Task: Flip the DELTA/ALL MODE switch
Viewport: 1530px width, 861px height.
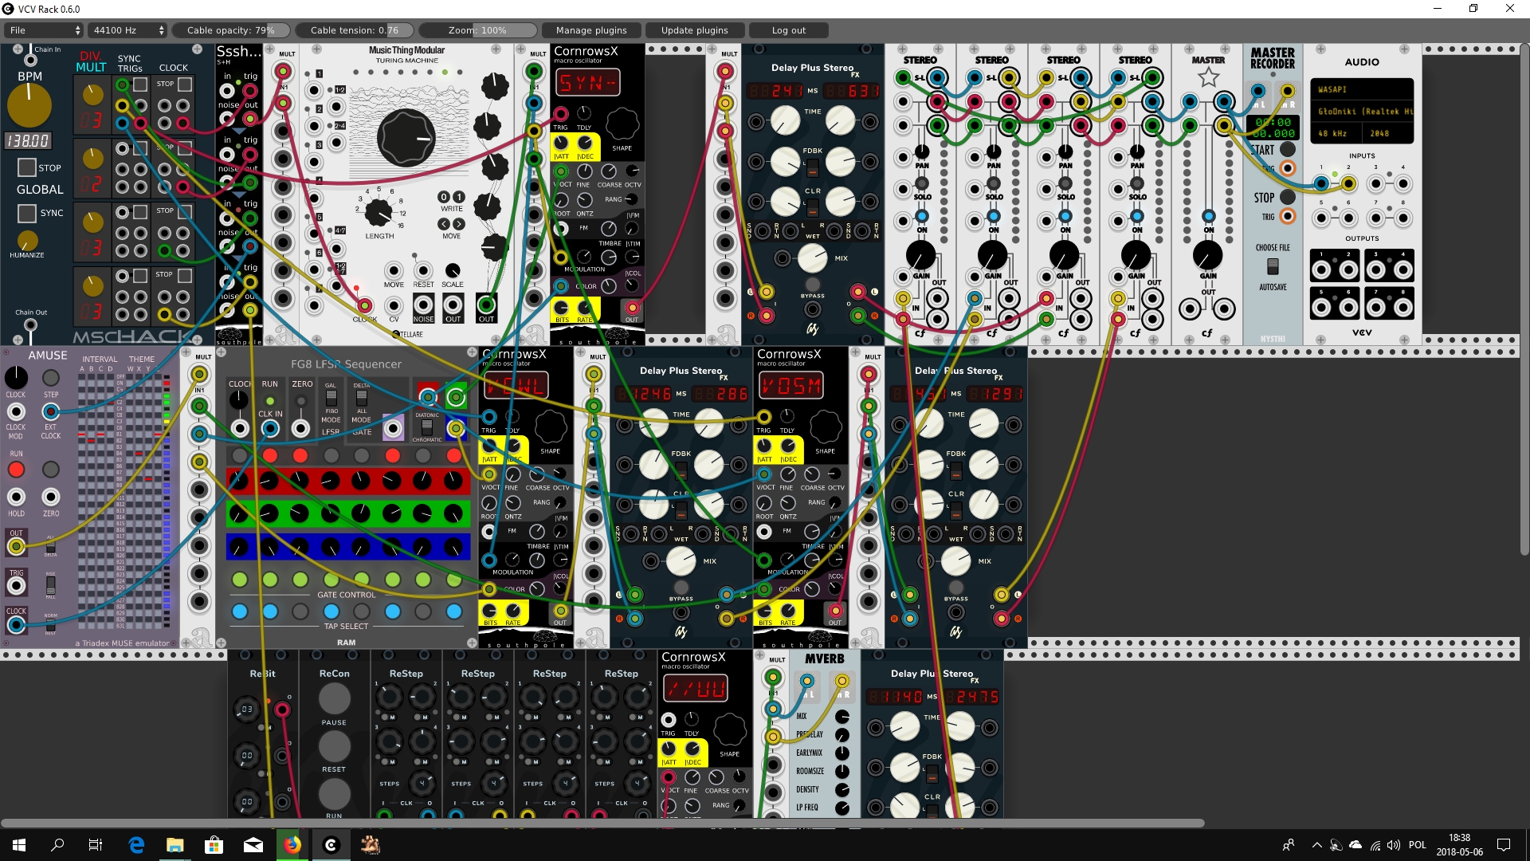Action: (x=361, y=398)
